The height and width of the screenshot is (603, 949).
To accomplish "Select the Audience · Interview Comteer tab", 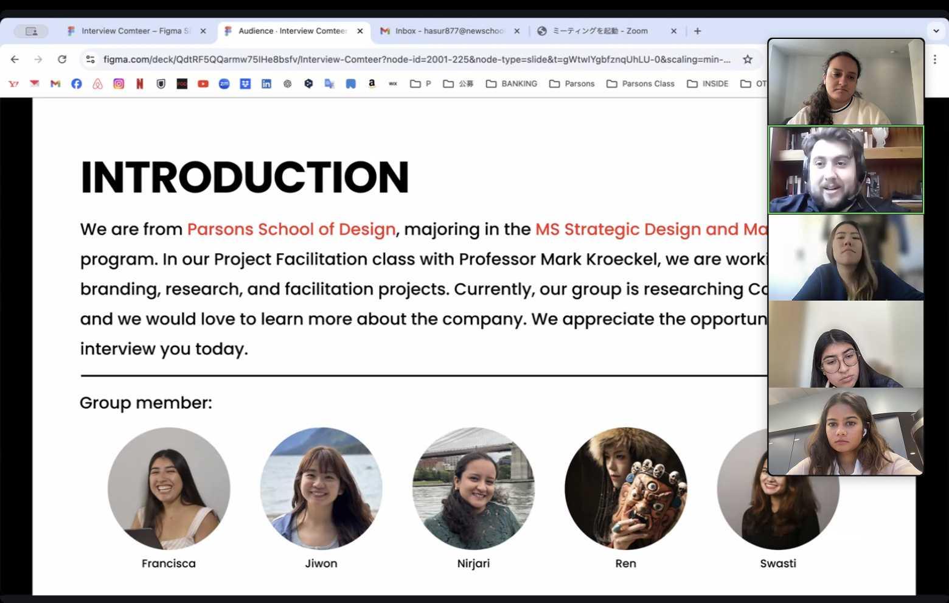I will click(293, 31).
